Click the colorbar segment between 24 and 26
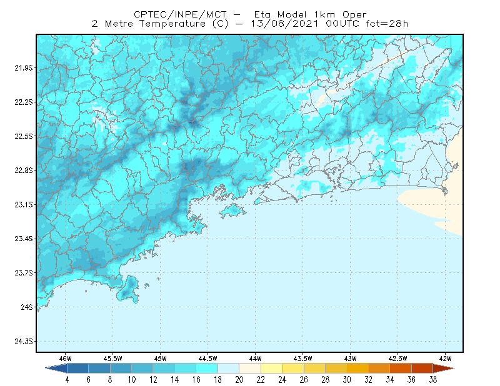 click(x=293, y=369)
